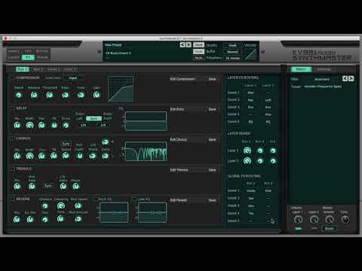The height and width of the screenshot is (271, 362).
Task: Open Global FX Insert 2 Bus 1 Del slot
Action: (250, 198)
